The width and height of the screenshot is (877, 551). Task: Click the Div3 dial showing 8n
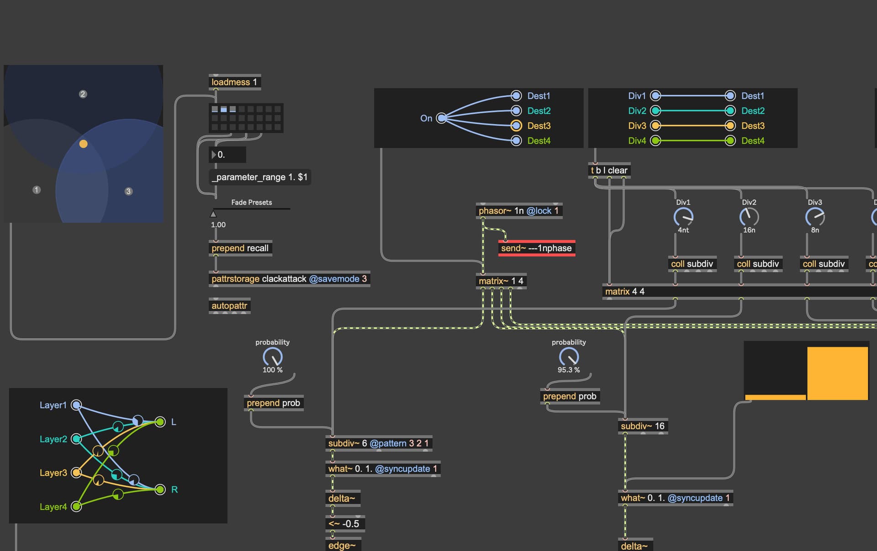click(x=815, y=217)
